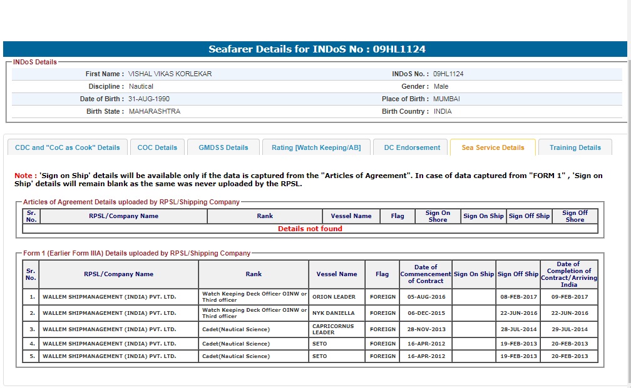Viewport: 631px width, 388px height.
Task: Click the place of birth value MUMBAI
Action: click(446, 99)
